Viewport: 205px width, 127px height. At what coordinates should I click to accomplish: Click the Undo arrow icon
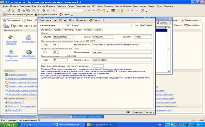[x=44, y=10]
